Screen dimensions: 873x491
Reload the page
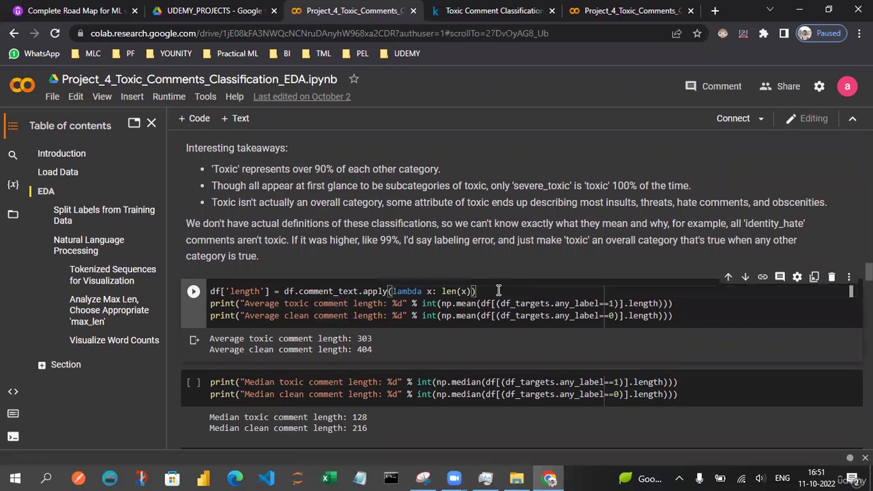tap(55, 33)
